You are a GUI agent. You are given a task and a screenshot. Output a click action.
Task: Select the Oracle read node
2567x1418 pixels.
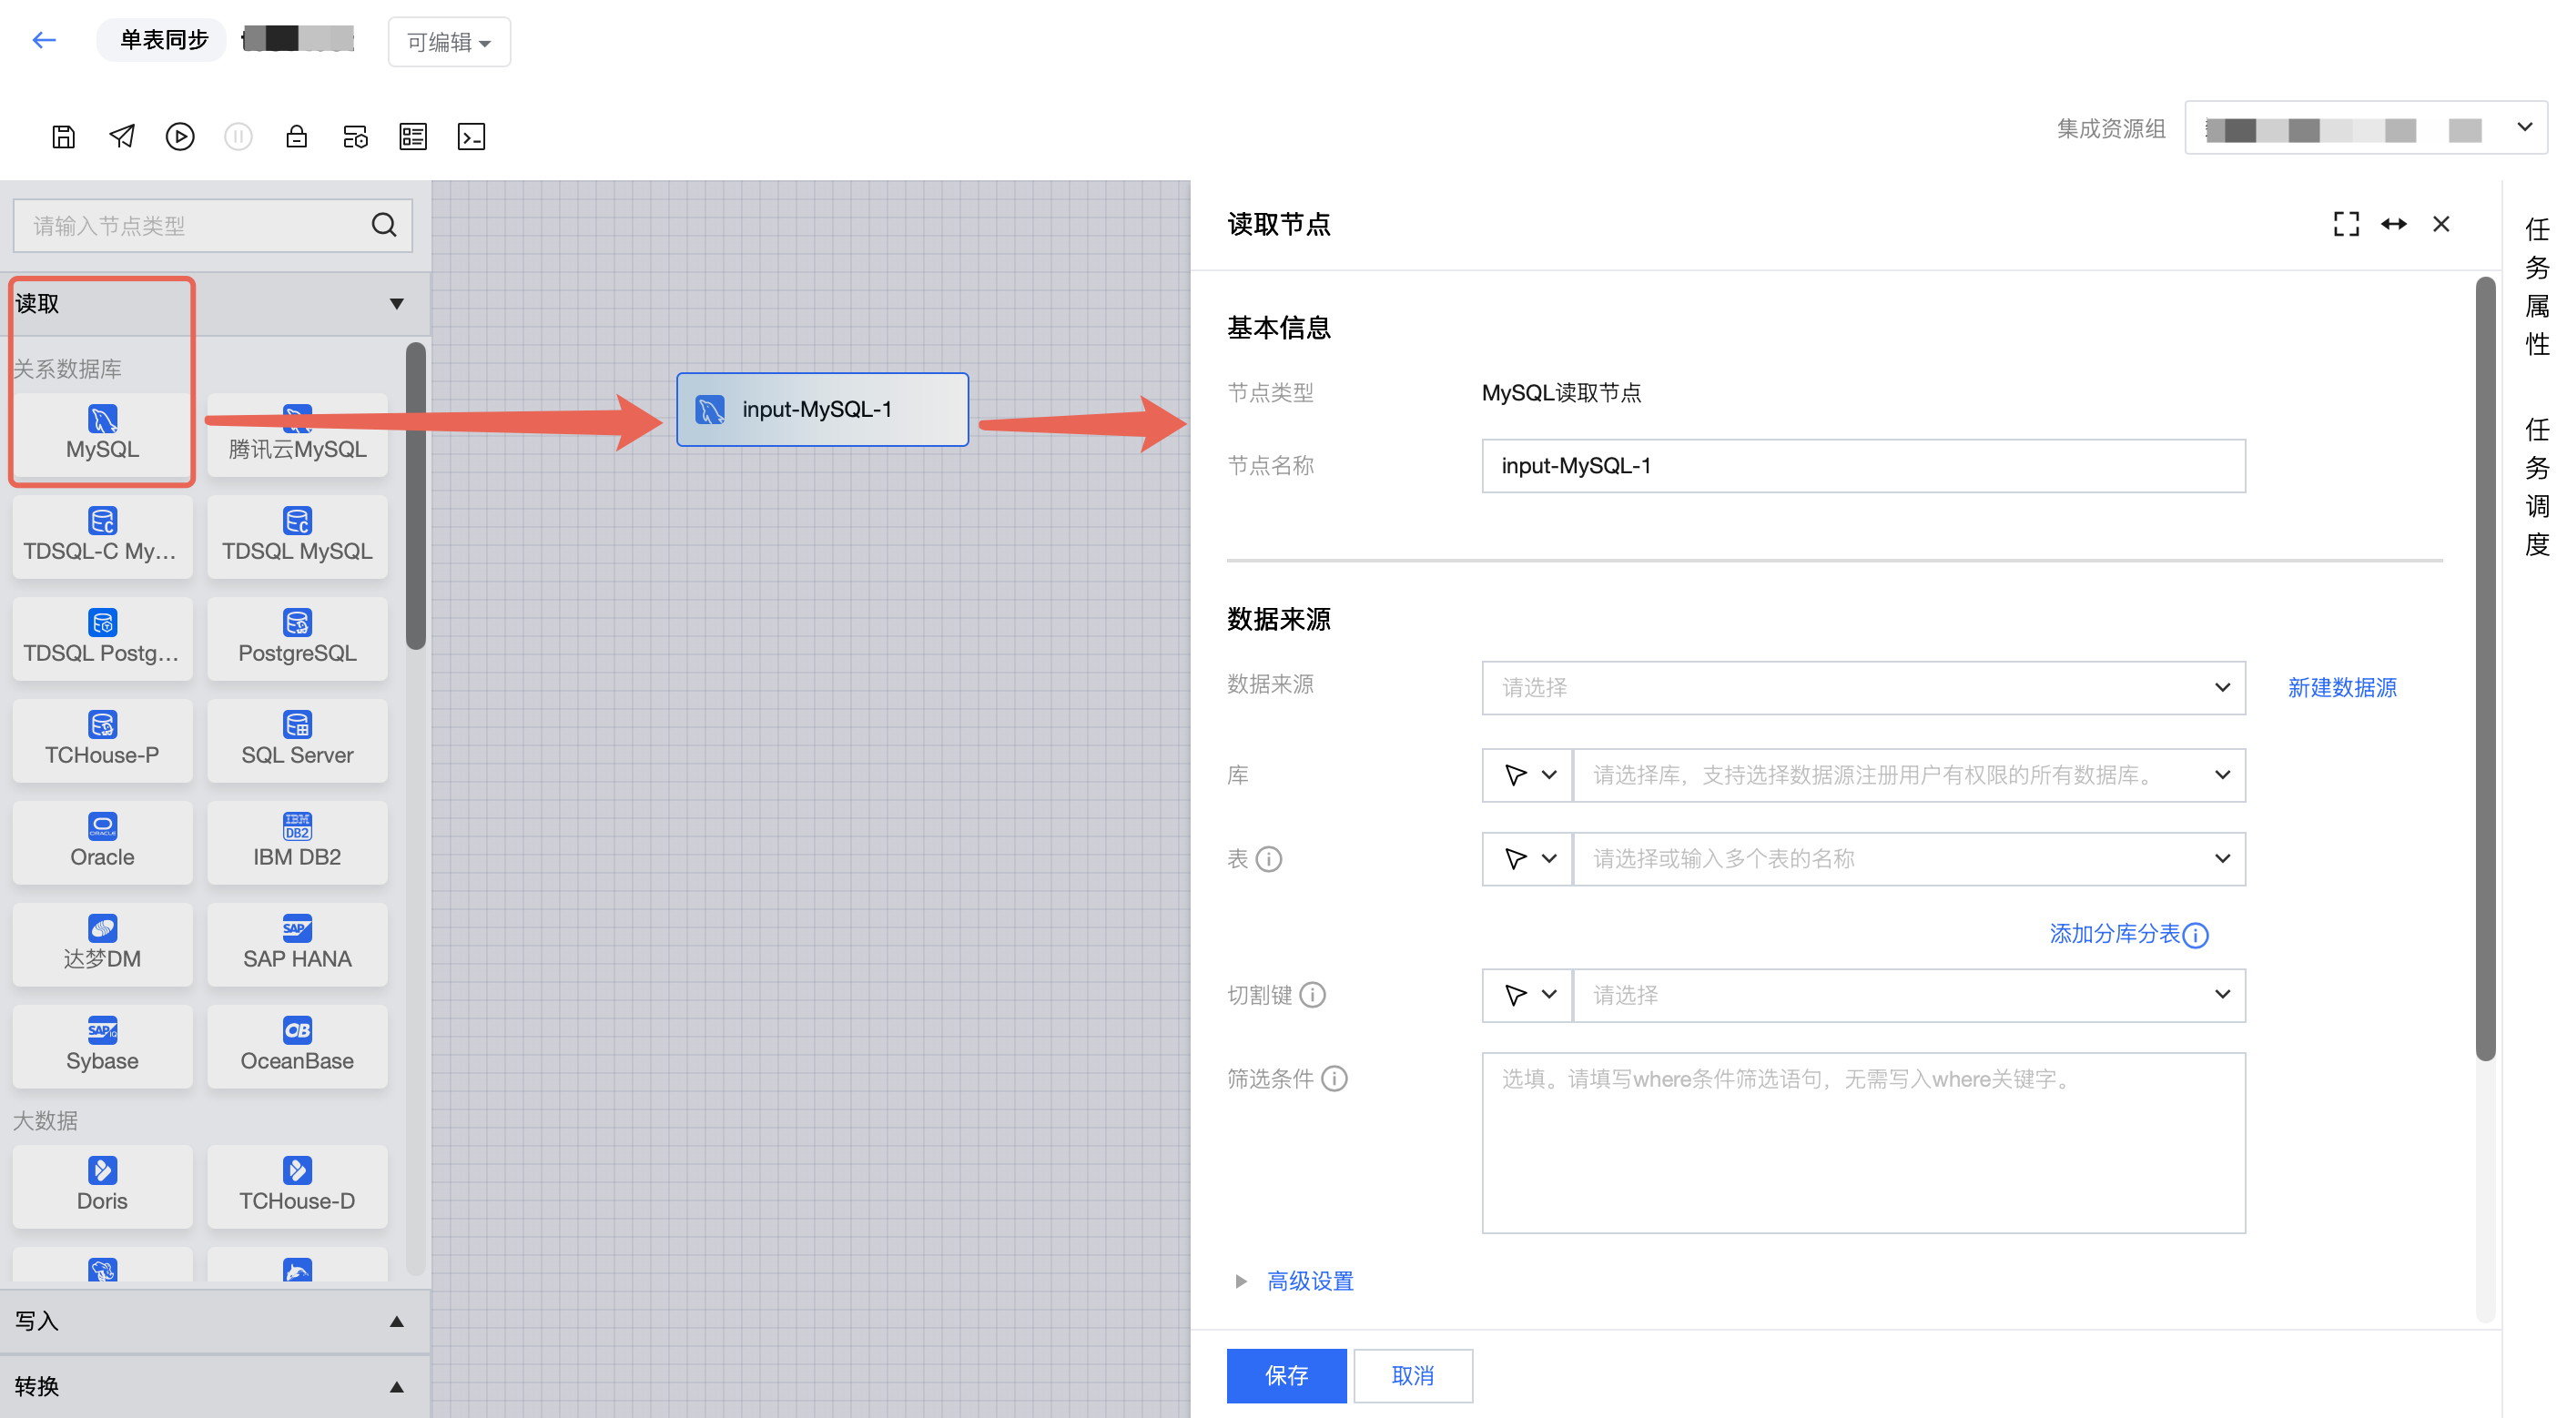(x=102, y=841)
